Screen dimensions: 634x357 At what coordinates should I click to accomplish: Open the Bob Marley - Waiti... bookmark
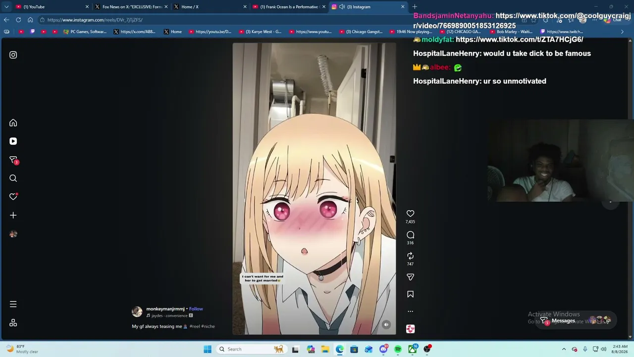click(x=511, y=32)
